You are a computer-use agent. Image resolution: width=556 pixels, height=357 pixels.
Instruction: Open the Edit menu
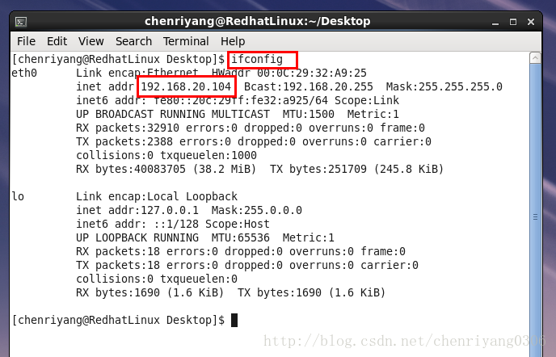pos(57,41)
